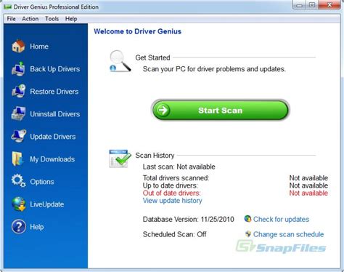
Task: Maximize the Driver Genius window
Action: [312, 5]
